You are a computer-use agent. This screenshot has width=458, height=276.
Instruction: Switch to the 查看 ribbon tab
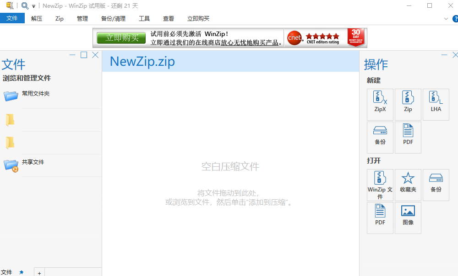pos(168,18)
